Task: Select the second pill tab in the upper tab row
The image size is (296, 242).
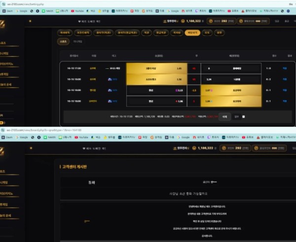Action: coord(83,33)
